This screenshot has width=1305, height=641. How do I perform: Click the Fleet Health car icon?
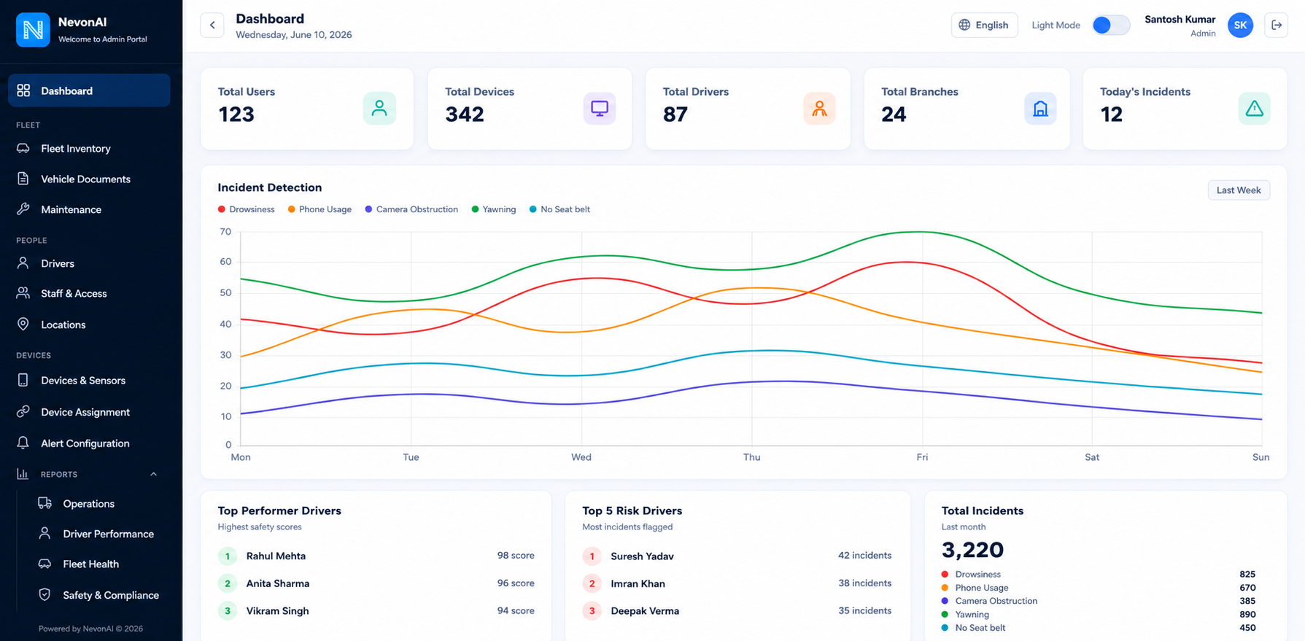pos(45,564)
